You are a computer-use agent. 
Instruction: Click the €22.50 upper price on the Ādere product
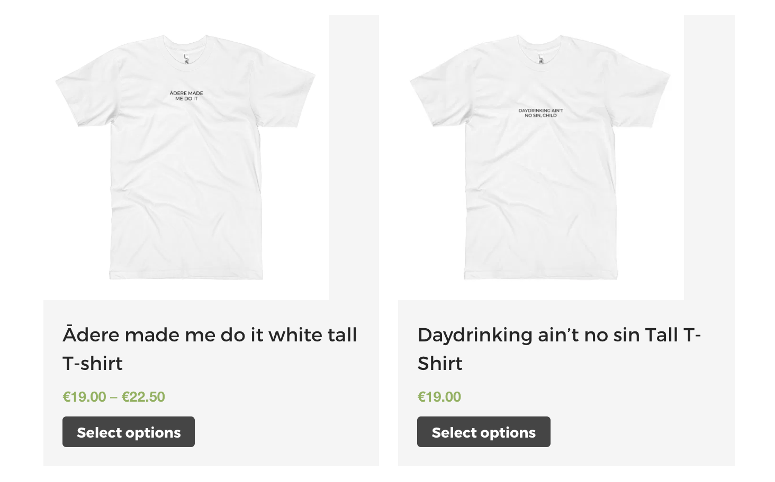point(143,397)
